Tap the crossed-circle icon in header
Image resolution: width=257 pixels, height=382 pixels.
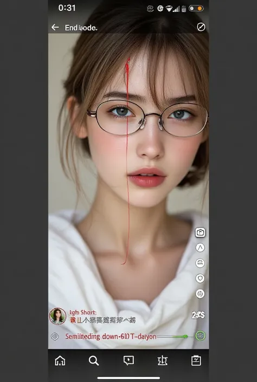(201, 27)
